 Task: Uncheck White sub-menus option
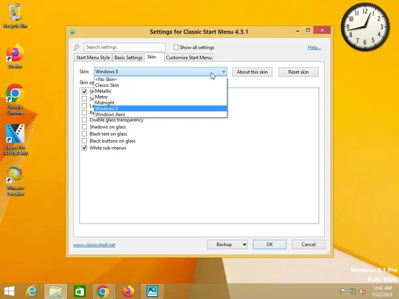click(84, 148)
